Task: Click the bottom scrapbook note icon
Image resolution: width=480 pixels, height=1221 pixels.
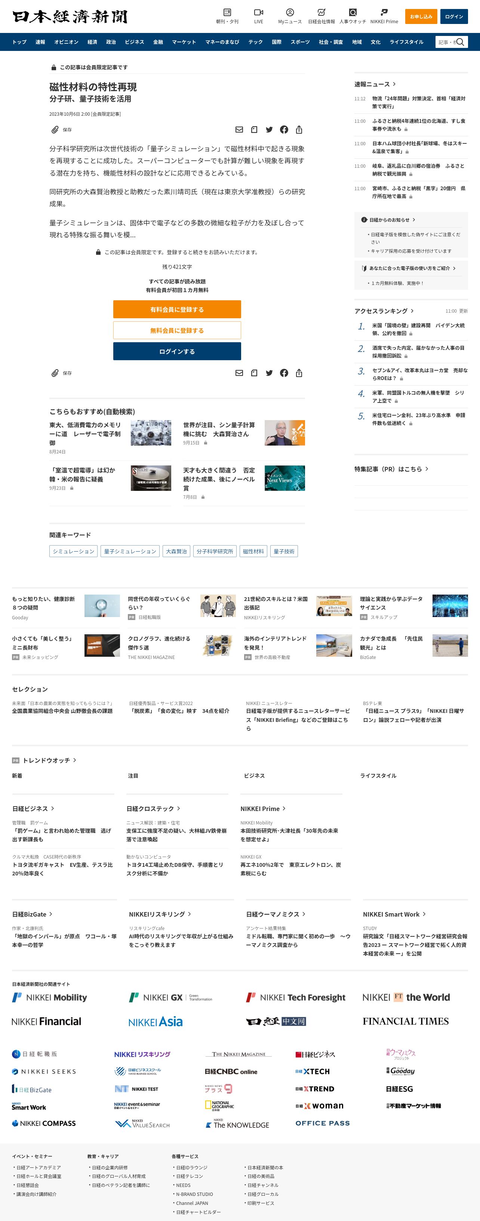Action: (254, 373)
